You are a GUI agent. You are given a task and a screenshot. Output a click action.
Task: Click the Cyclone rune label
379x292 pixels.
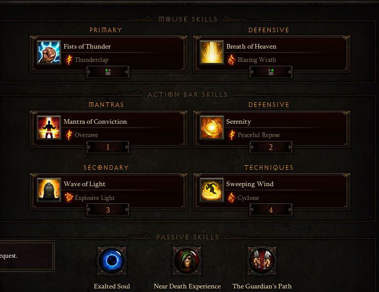click(x=248, y=198)
